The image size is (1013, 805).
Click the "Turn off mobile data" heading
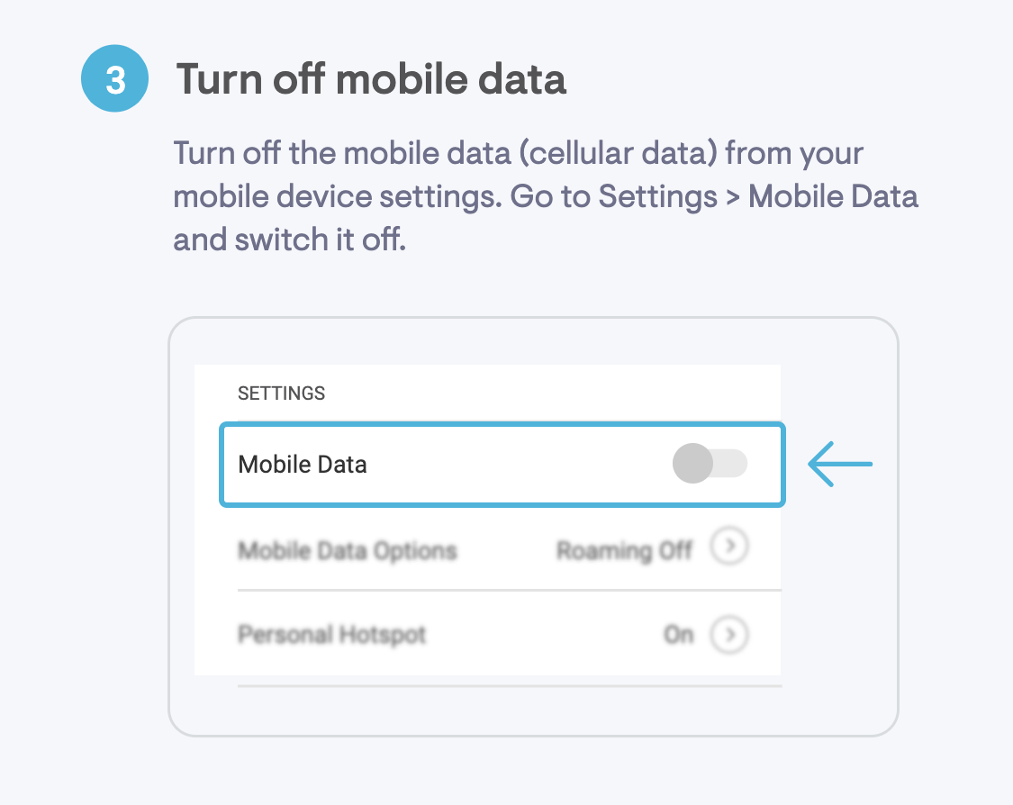pos(371,79)
